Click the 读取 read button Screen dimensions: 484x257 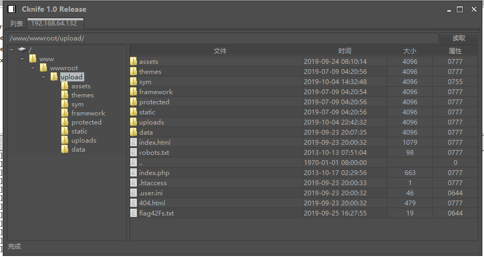coord(459,38)
